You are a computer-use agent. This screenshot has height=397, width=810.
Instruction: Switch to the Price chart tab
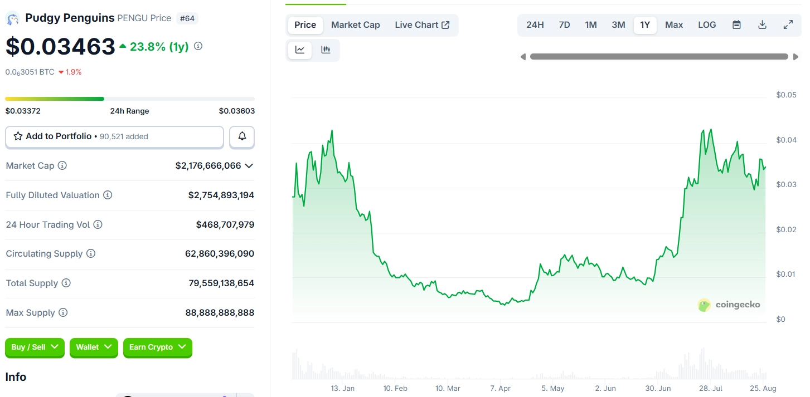(305, 25)
